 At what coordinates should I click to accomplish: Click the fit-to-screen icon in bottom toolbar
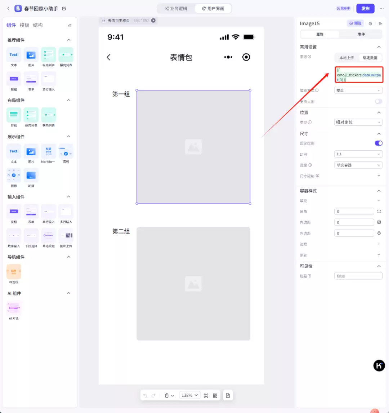pos(206,395)
